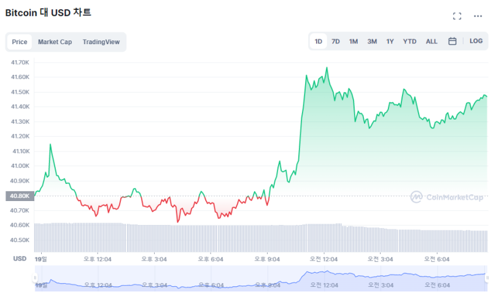This screenshot has height=293, width=491.
Task: Select the 7D time range
Action: coord(335,41)
